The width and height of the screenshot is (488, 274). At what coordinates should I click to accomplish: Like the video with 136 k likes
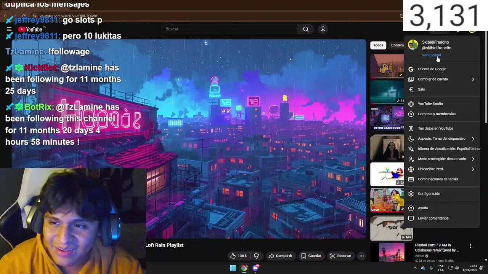[239, 256]
